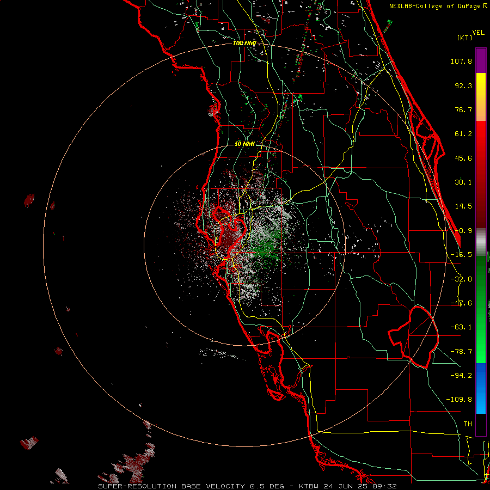Click the -0.9 velocity scale value
Viewport: 490px width, 490px height.
(x=463, y=231)
